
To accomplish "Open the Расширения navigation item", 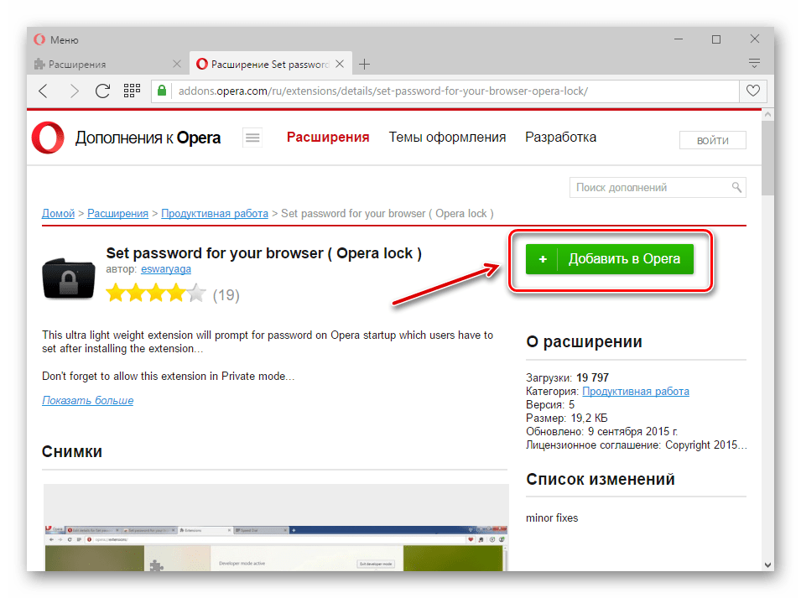I will (x=328, y=137).
